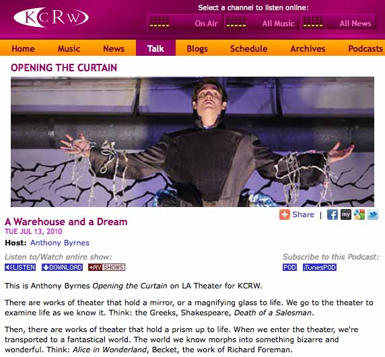Select the All Music channel

tap(262, 22)
